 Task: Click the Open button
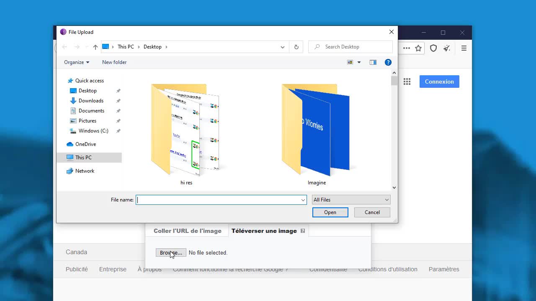click(x=330, y=212)
